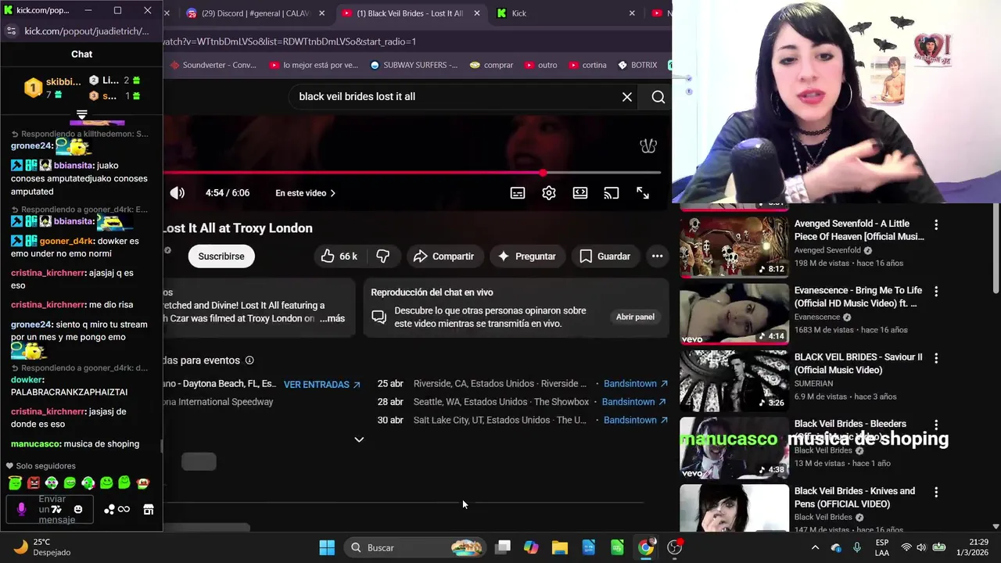Expand 'En este video' chapters
The width and height of the screenshot is (1001, 563).
305,193
